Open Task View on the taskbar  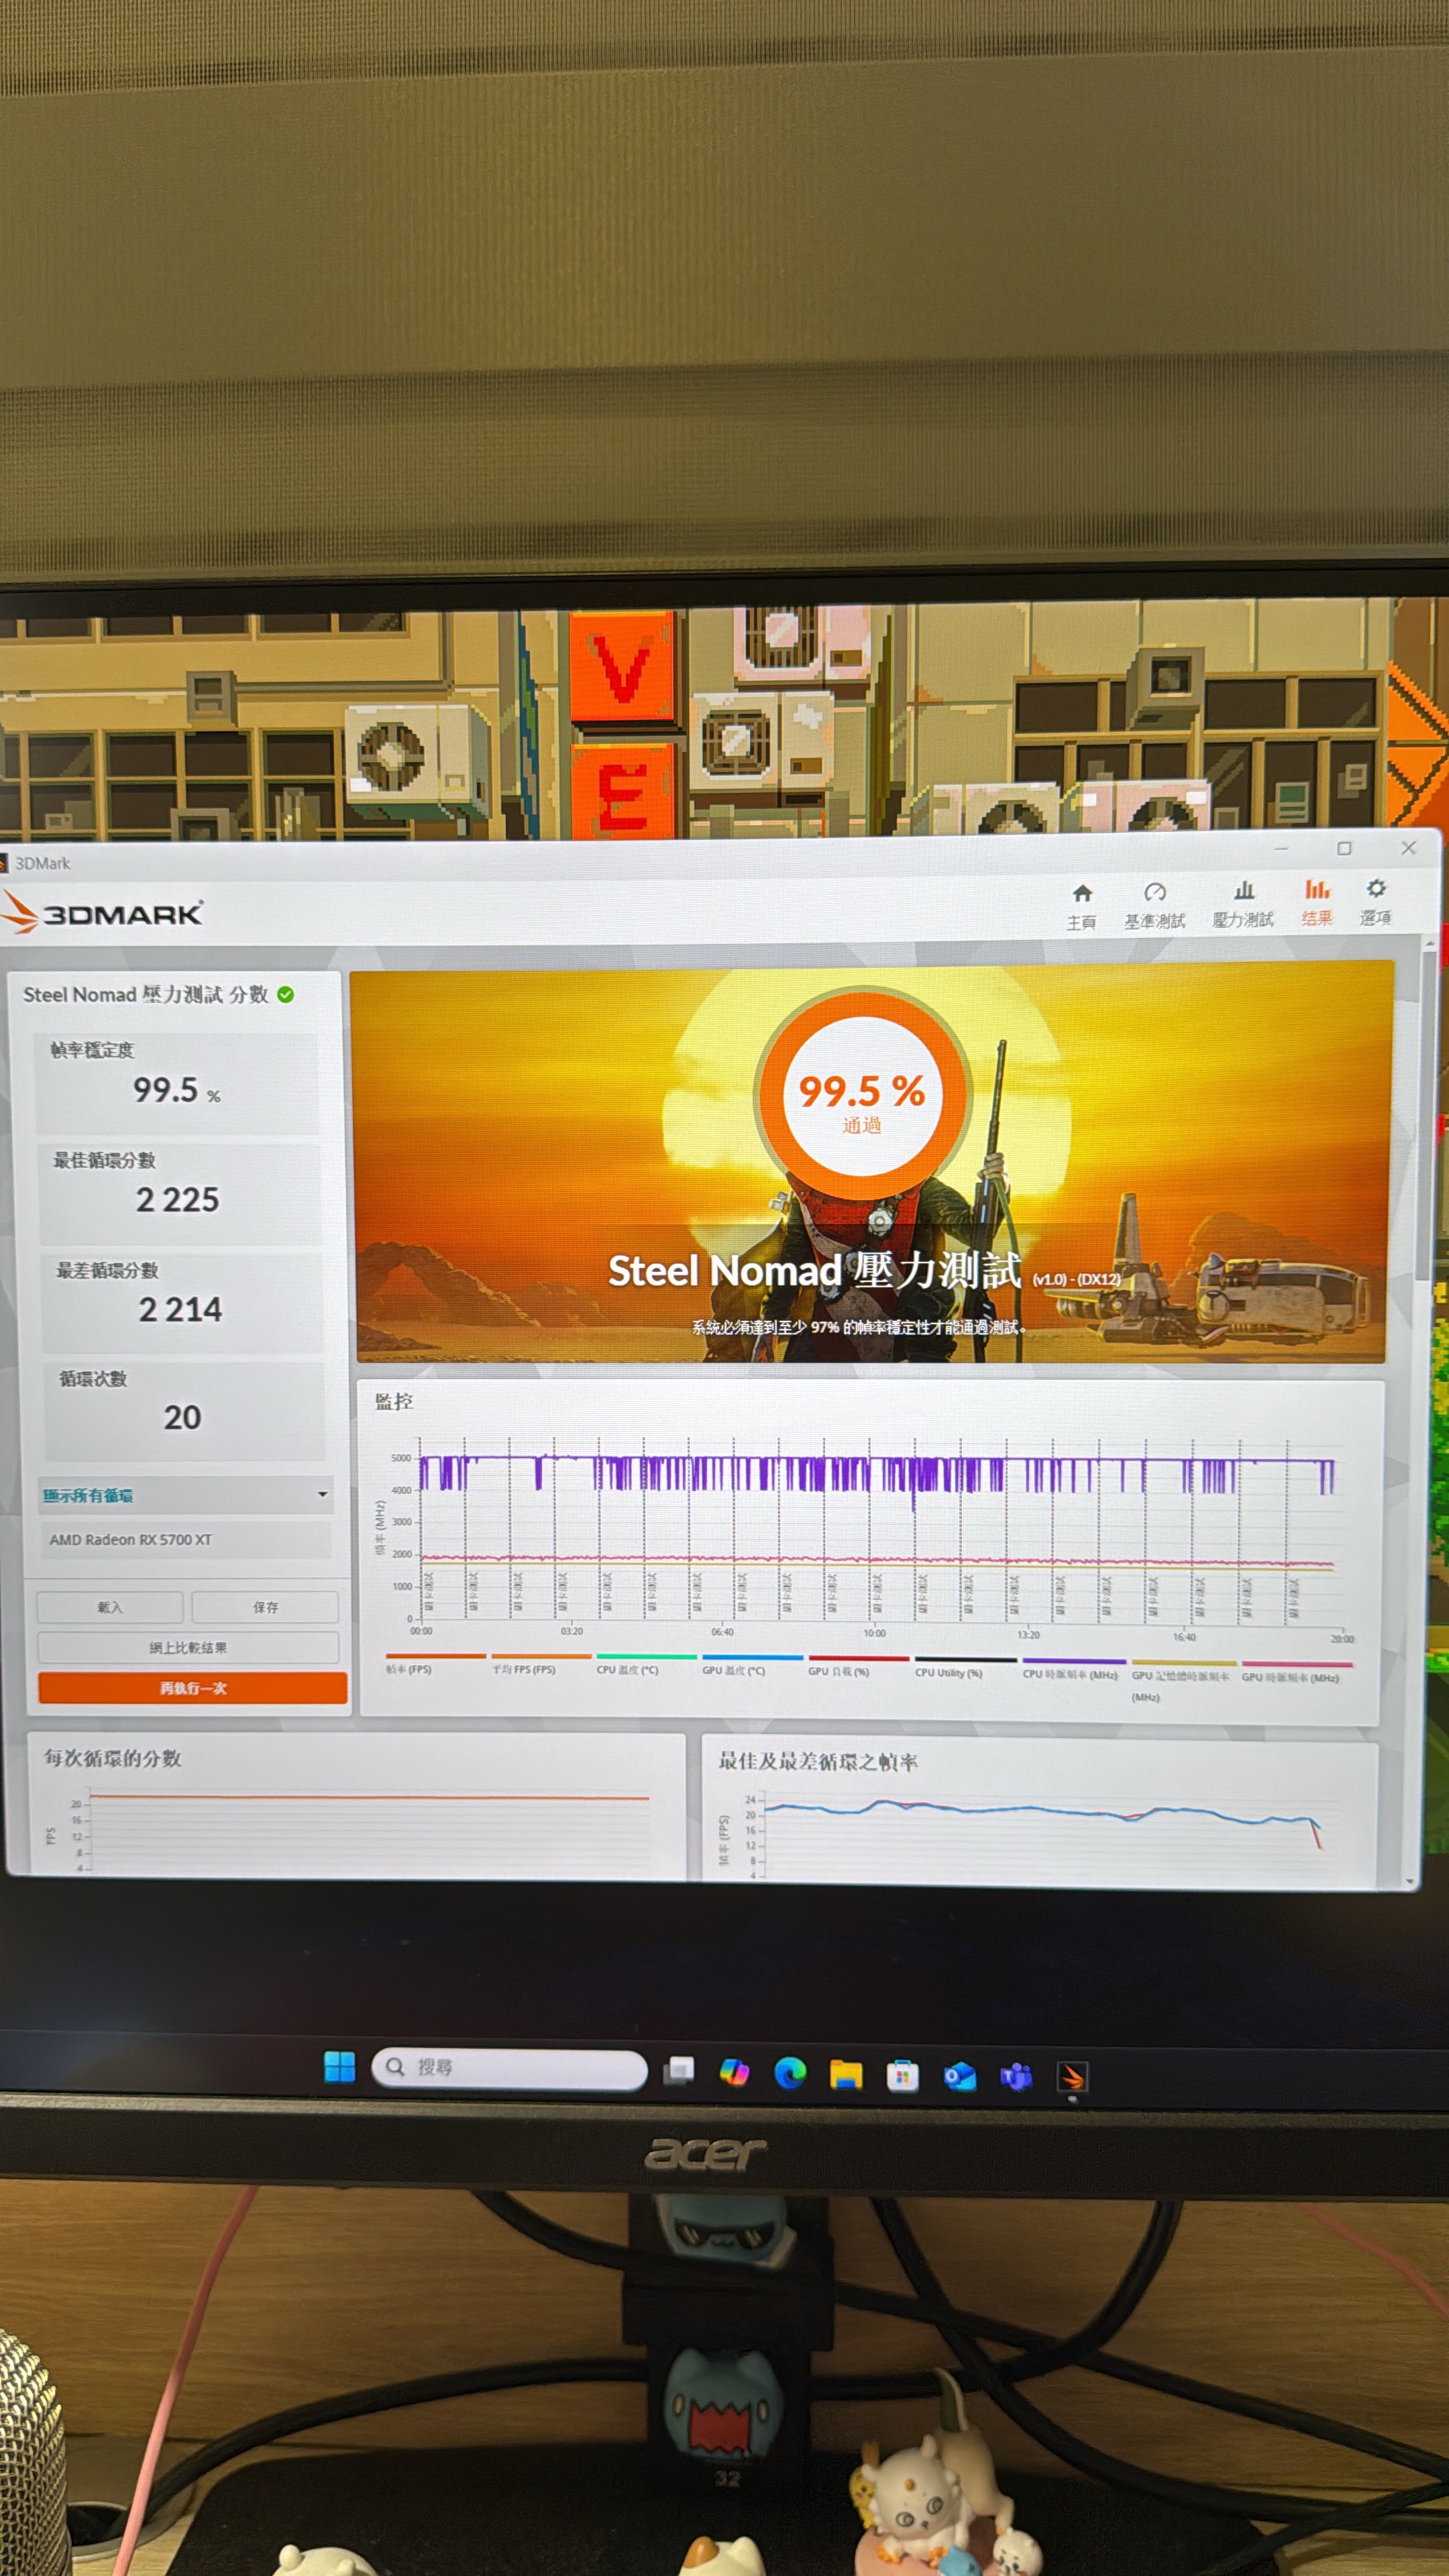point(679,2070)
